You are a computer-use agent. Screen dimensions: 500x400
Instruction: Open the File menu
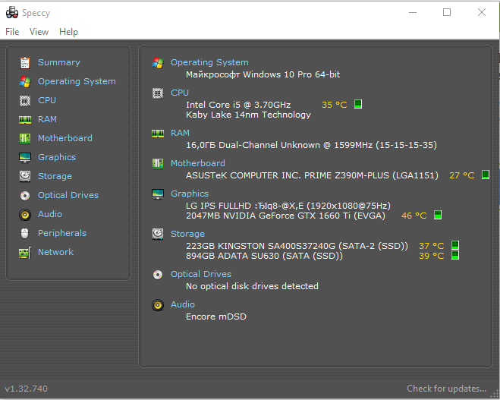pyautogui.click(x=12, y=32)
